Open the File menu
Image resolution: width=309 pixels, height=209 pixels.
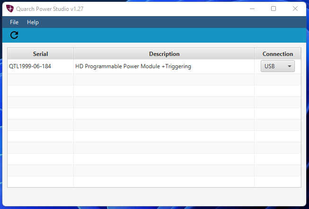click(14, 22)
